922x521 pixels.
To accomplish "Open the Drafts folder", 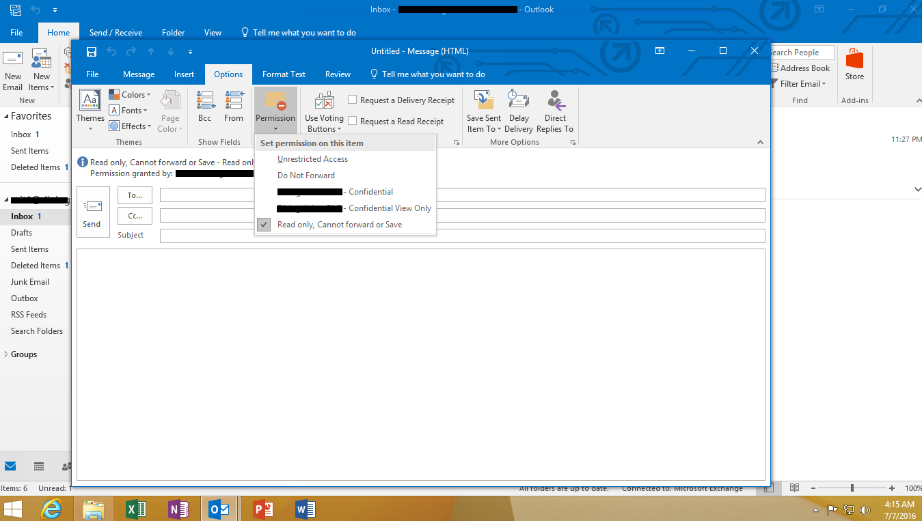I will point(21,233).
